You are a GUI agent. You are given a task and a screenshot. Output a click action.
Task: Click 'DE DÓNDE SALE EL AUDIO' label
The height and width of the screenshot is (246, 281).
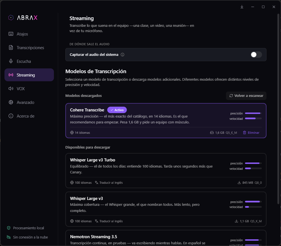[x=89, y=44]
